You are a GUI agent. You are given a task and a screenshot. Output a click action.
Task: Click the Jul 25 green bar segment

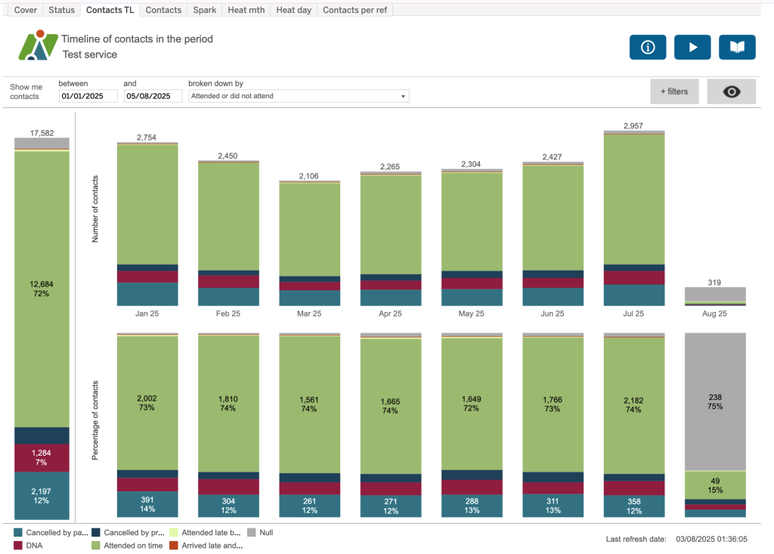(633, 200)
